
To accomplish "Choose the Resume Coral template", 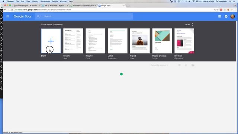I will 95,41.
